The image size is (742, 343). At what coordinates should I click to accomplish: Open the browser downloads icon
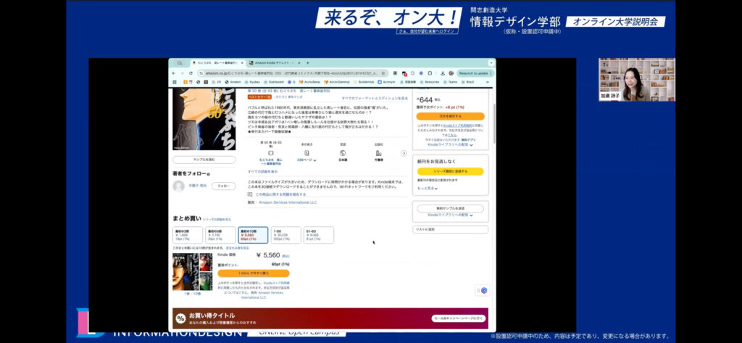pos(442,73)
